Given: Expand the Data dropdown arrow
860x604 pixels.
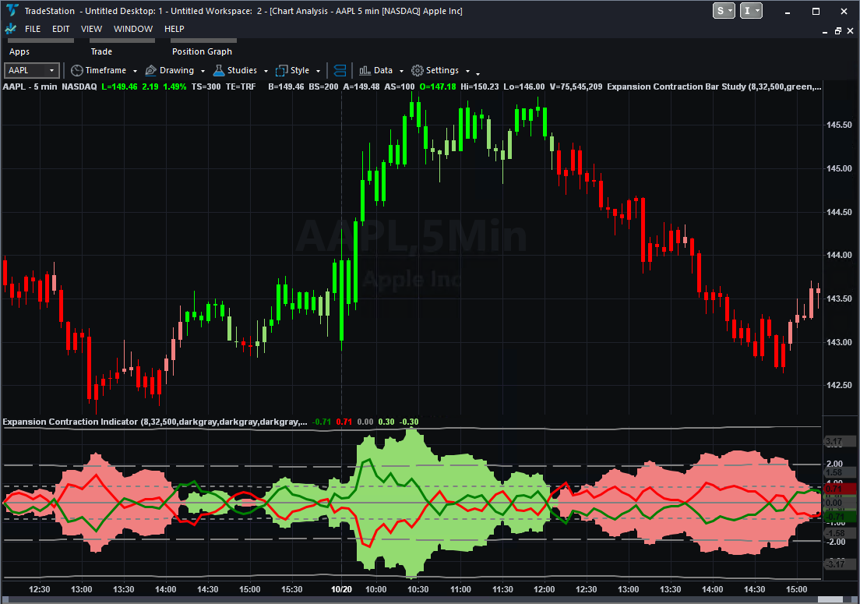Looking at the screenshot, I should [x=401, y=71].
